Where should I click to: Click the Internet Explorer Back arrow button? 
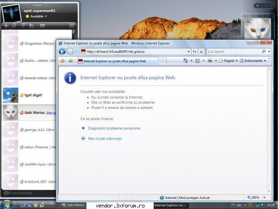coord(62,52)
